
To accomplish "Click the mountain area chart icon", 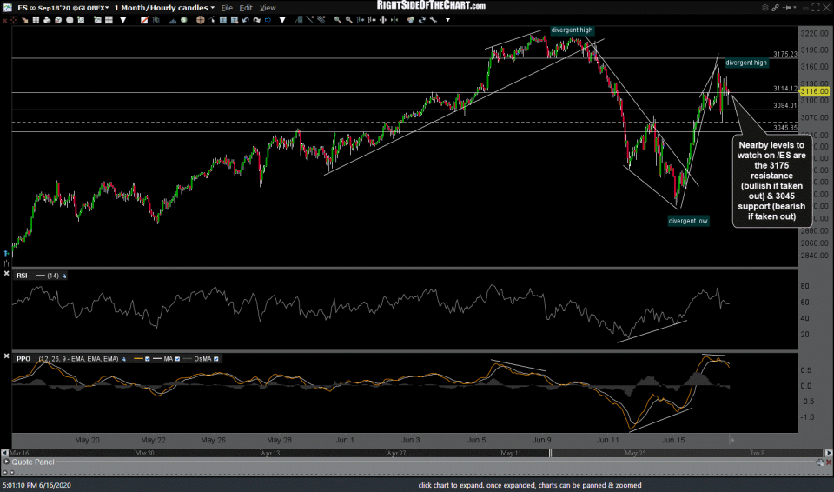I will coord(173,20).
